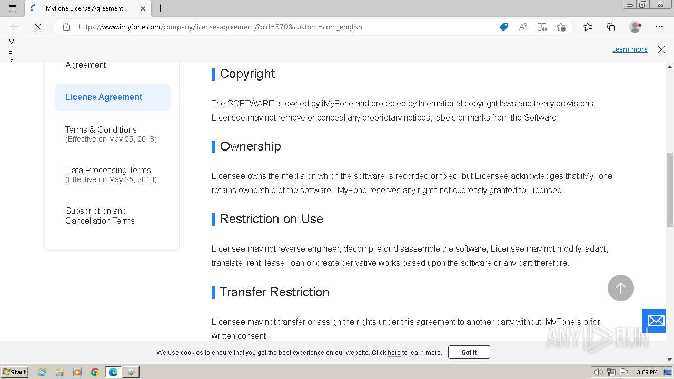Viewport: 674px width, 379px height.
Task: Launch Internet Explorer from taskbar
Action: pos(42,372)
